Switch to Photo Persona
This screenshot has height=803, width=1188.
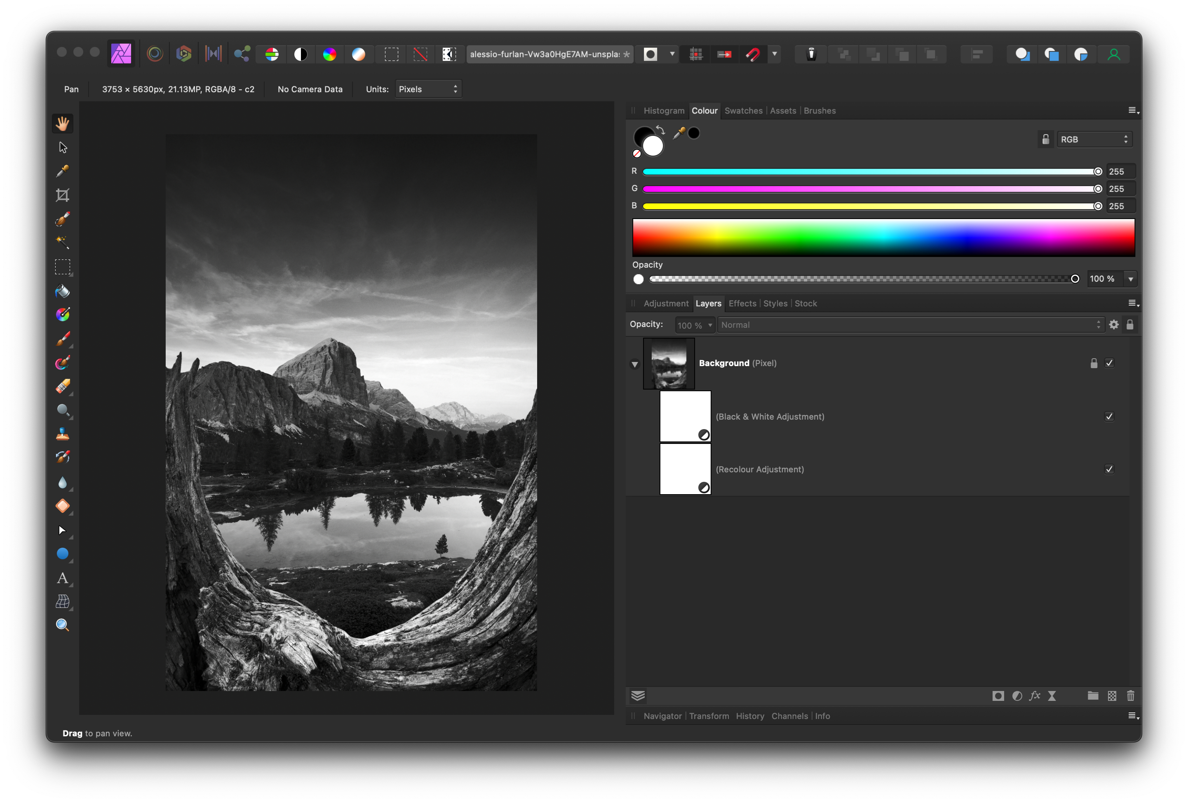tap(121, 54)
